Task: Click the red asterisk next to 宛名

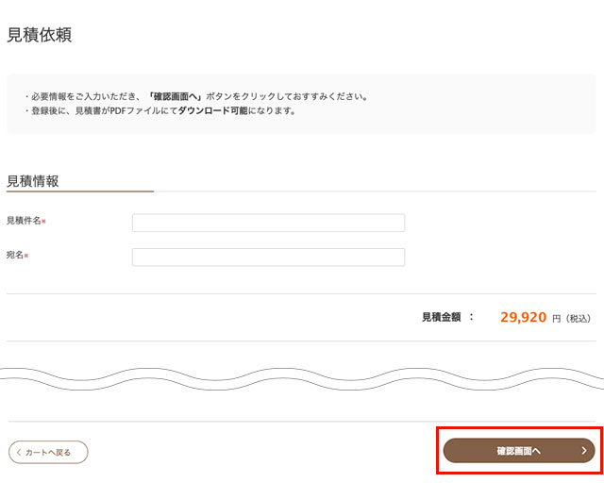Action: tap(26, 256)
